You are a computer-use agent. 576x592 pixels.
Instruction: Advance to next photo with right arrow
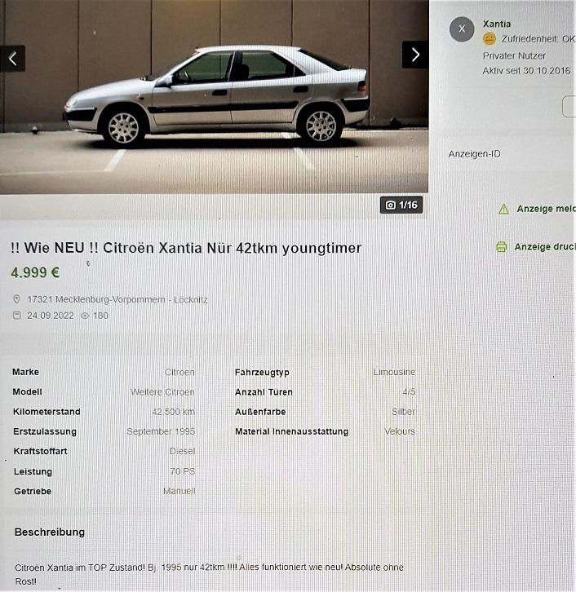coord(415,55)
